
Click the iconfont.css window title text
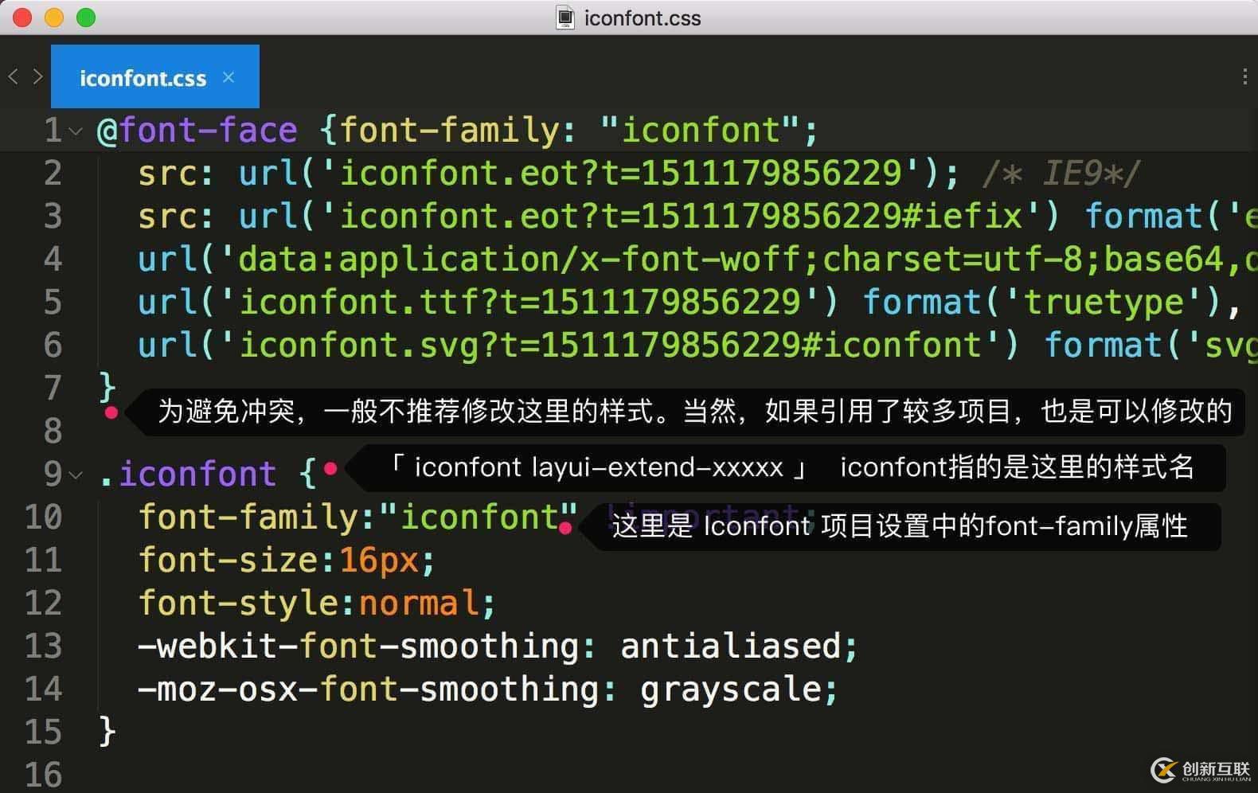[x=643, y=18]
